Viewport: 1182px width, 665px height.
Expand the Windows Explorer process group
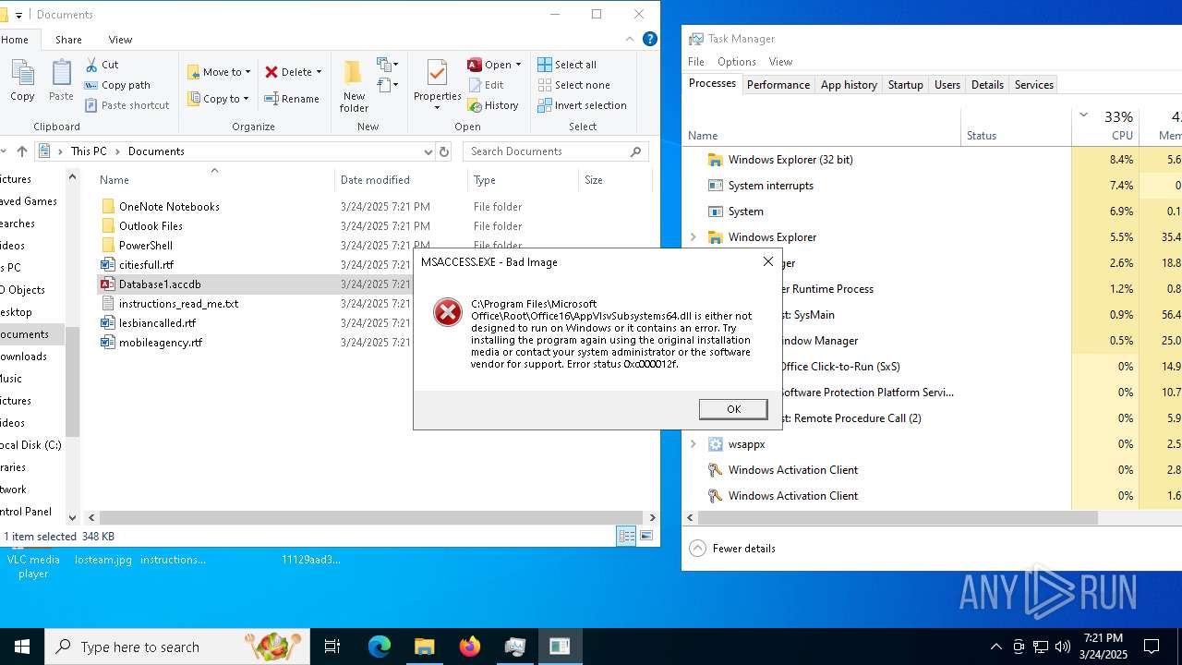[x=694, y=237]
